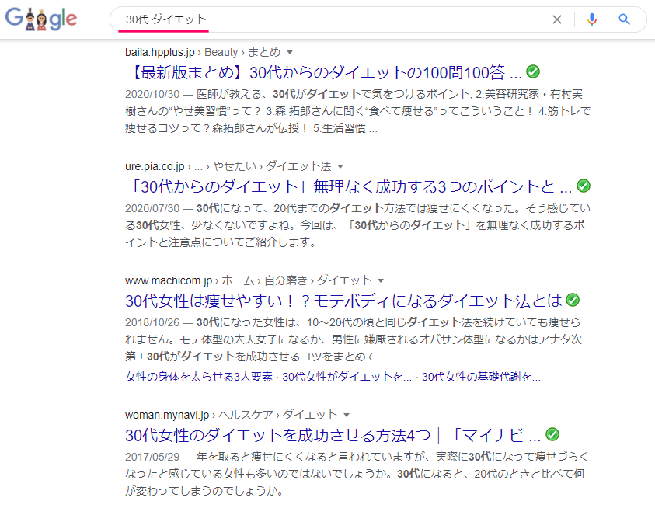Click the www.machicom.jp › ホーム › 自分磨き breadcrumb
The image size is (655, 508).
coord(248,280)
